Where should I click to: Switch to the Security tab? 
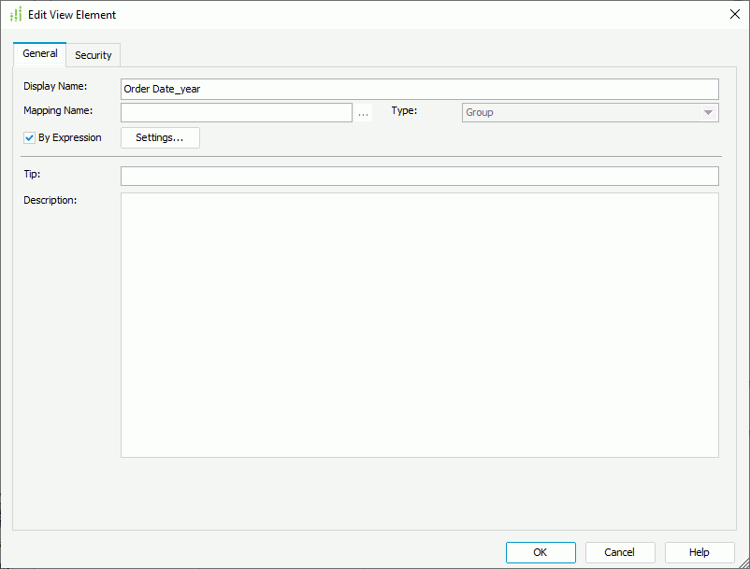tap(93, 54)
